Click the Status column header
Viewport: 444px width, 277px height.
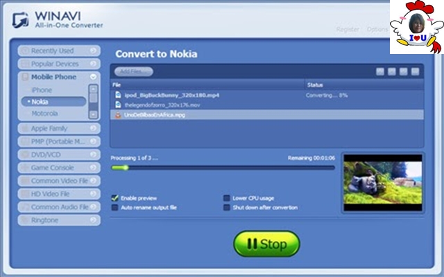tap(364, 84)
